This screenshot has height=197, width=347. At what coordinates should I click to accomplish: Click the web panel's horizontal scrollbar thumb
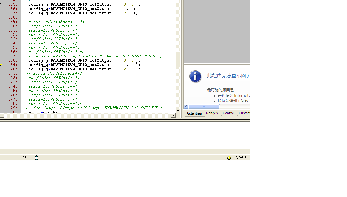click(204, 106)
